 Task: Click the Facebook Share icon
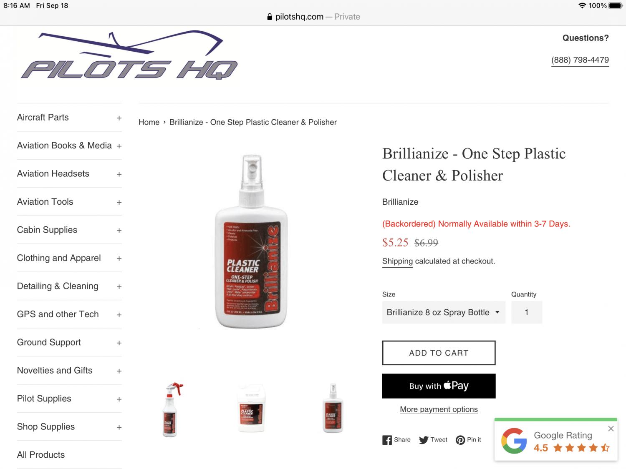(387, 440)
